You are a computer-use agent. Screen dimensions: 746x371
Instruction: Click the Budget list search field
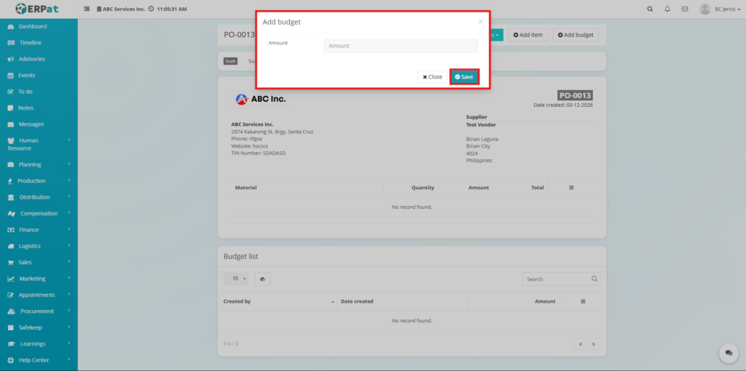557,279
